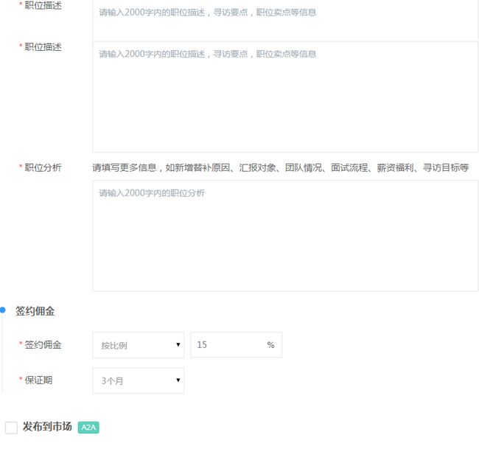The width and height of the screenshot is (479, 449).
Task: Click the 职位分析 field label
Action: [43, 167]
